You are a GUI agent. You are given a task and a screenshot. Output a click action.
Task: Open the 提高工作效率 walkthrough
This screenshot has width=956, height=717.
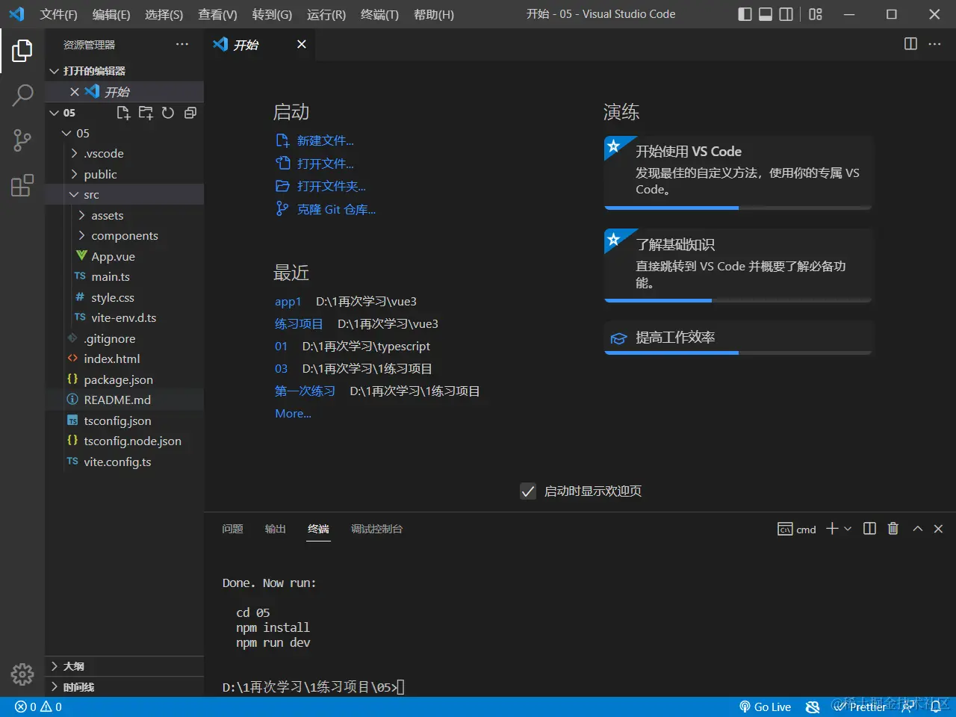(738, 338)
